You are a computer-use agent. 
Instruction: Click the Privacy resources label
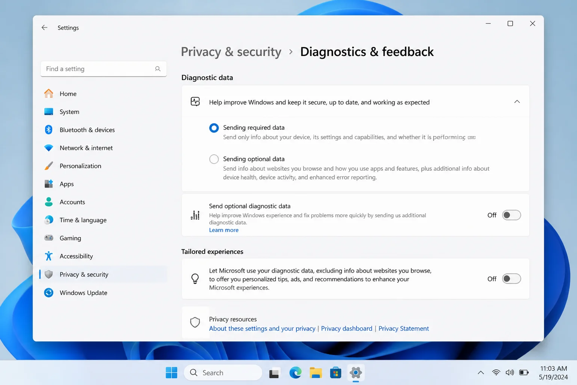[x=233, y=319]
